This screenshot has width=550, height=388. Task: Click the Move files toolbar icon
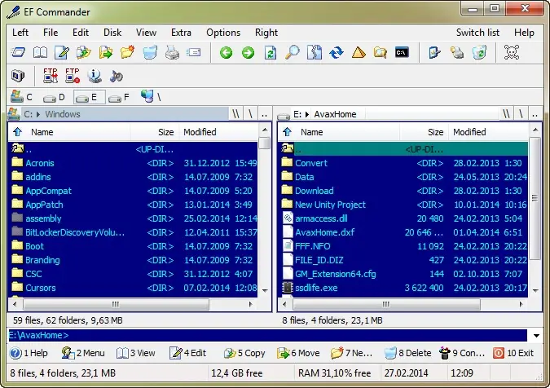pos(106,53)
